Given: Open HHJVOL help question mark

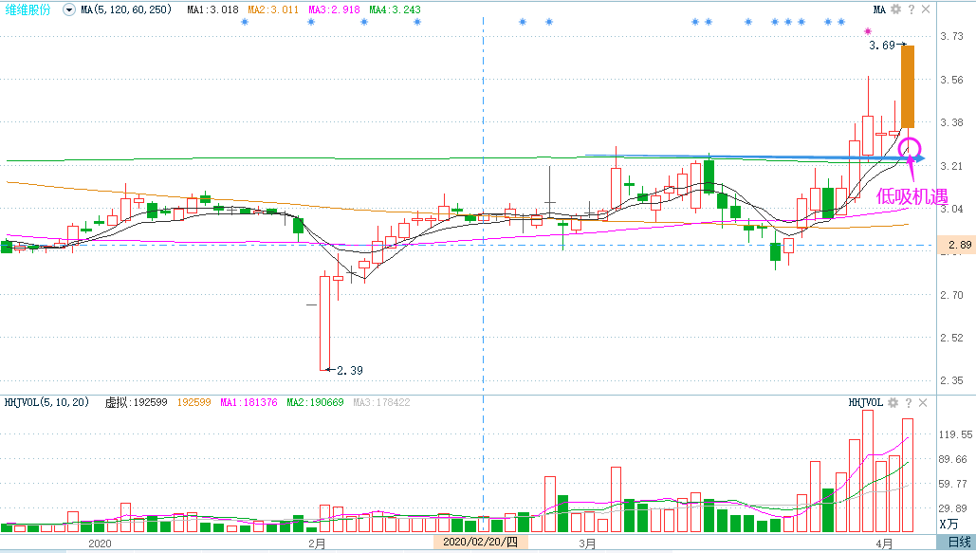Looking at the screenshot, I should click(x=908, y=403).
